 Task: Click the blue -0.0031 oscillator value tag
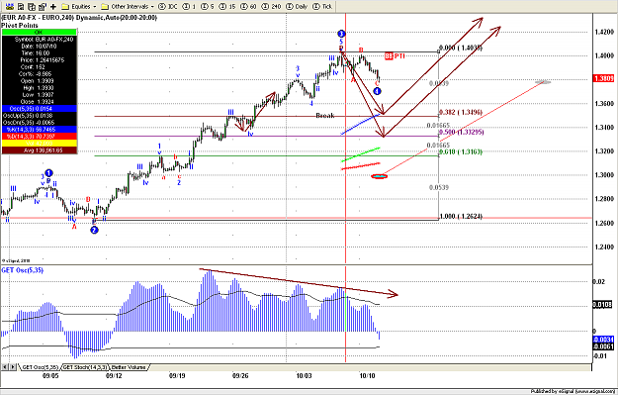pos(603,340)
